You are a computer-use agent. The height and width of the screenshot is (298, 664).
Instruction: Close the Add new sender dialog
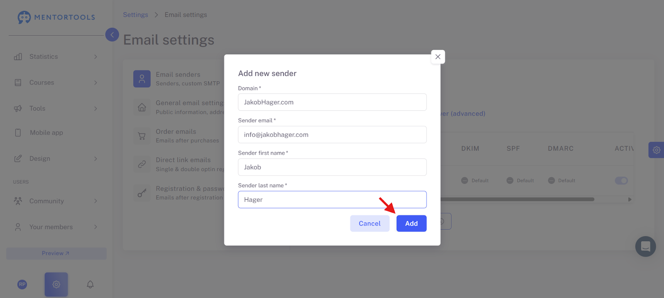coord(438,57)
